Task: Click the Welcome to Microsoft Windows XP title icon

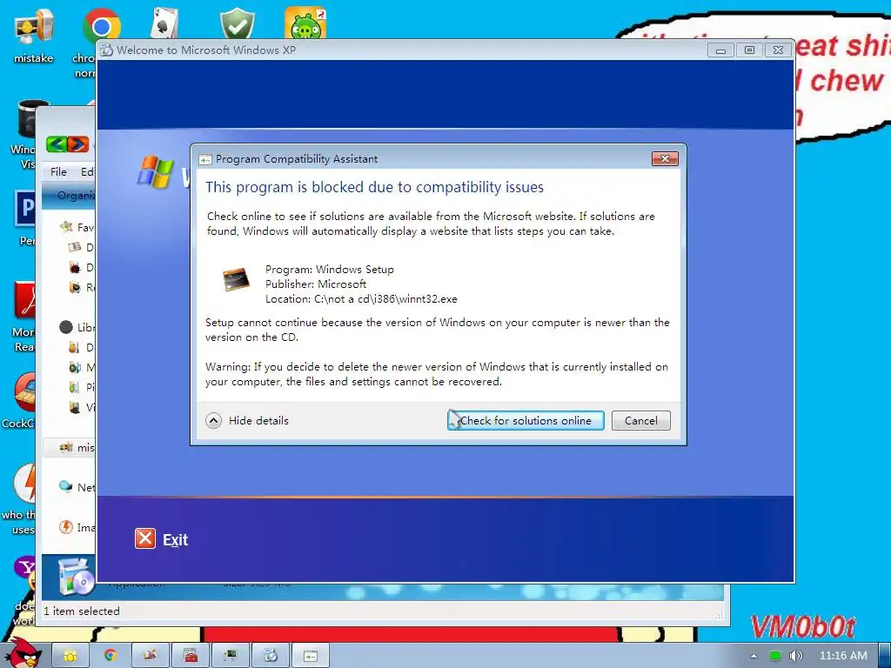Action: click(106, 50)
